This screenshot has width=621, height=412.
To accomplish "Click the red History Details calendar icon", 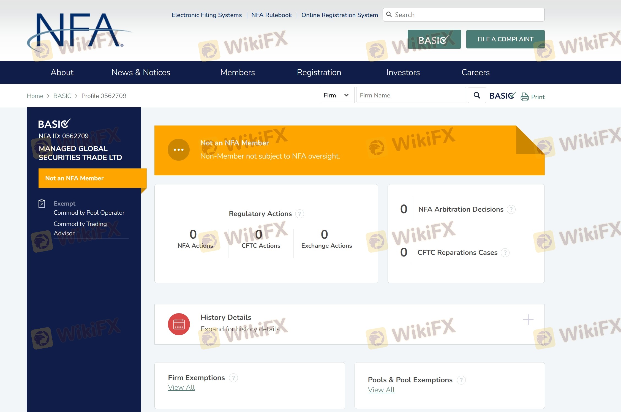I will point(179,324).
